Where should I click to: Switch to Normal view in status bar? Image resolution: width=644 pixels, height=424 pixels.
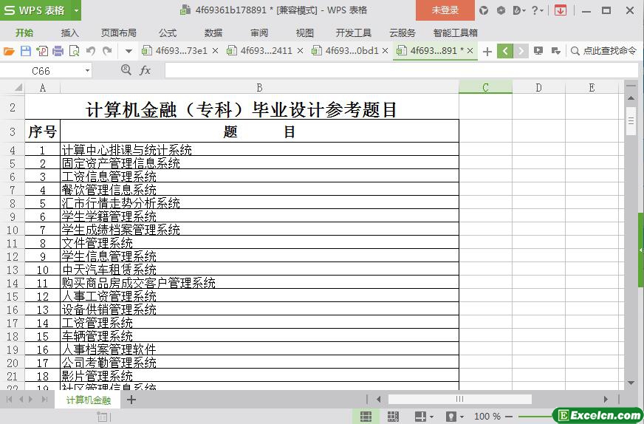366,417
